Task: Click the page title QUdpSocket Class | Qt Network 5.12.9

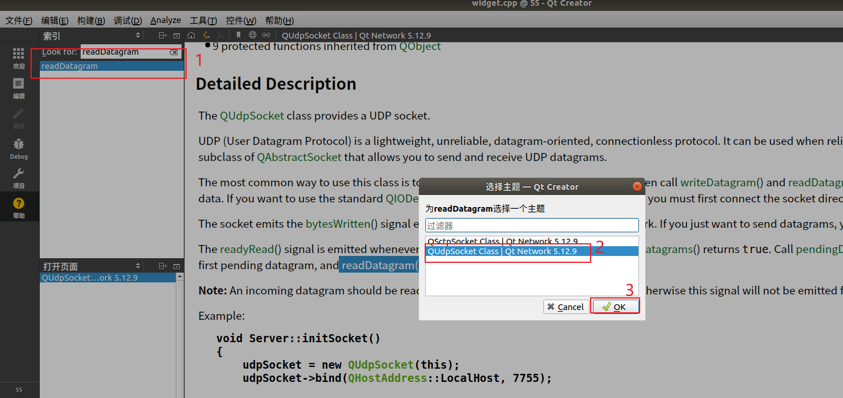Action: pos(357,36)
